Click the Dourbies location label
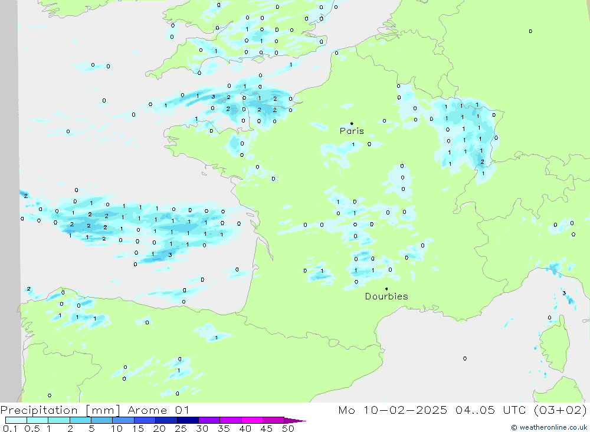Screen dimensions: 590x432 [386, 296]
